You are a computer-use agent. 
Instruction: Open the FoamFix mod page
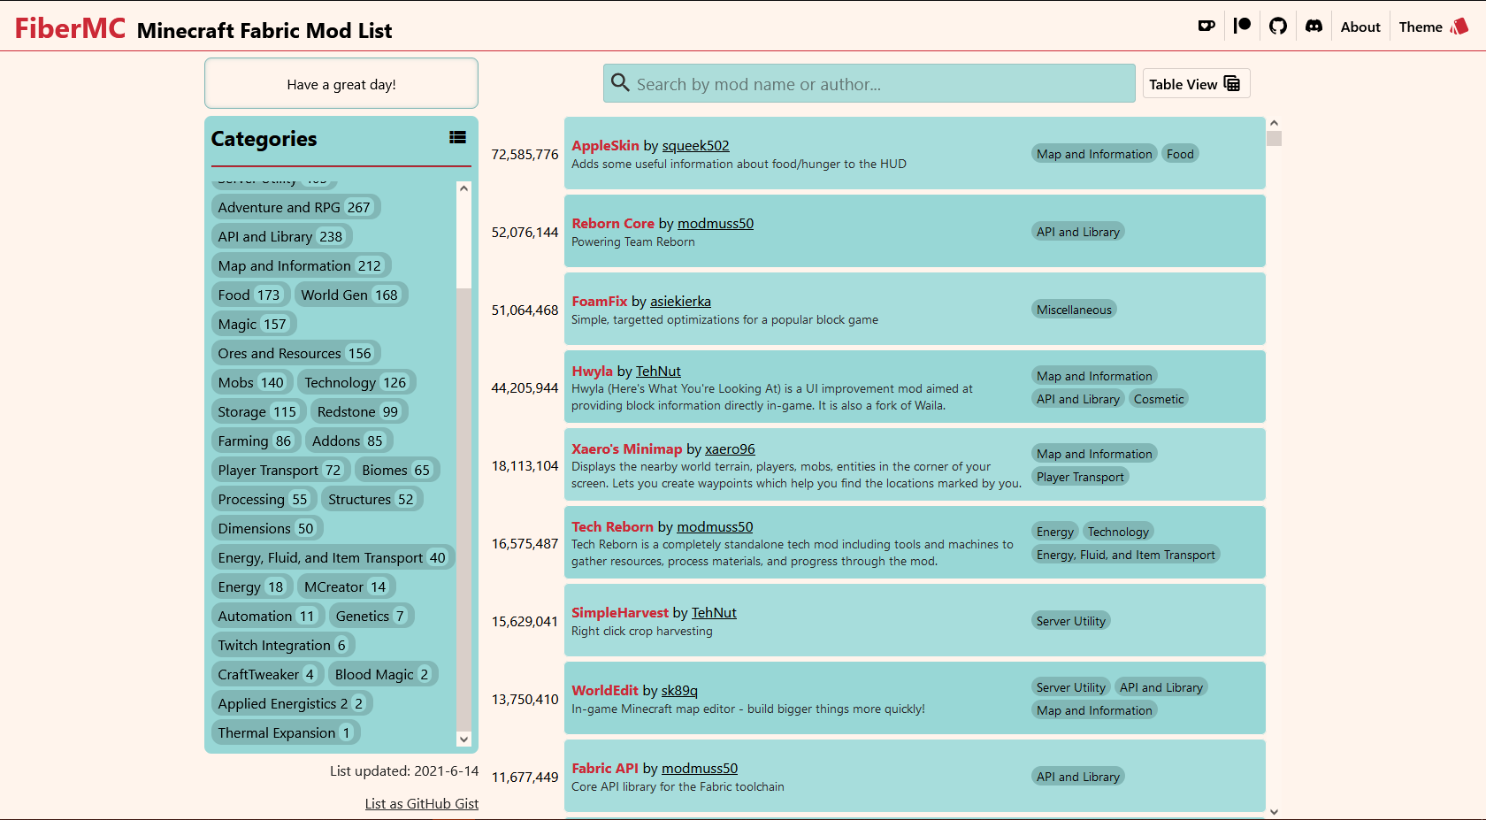click(x=599, y=301)
